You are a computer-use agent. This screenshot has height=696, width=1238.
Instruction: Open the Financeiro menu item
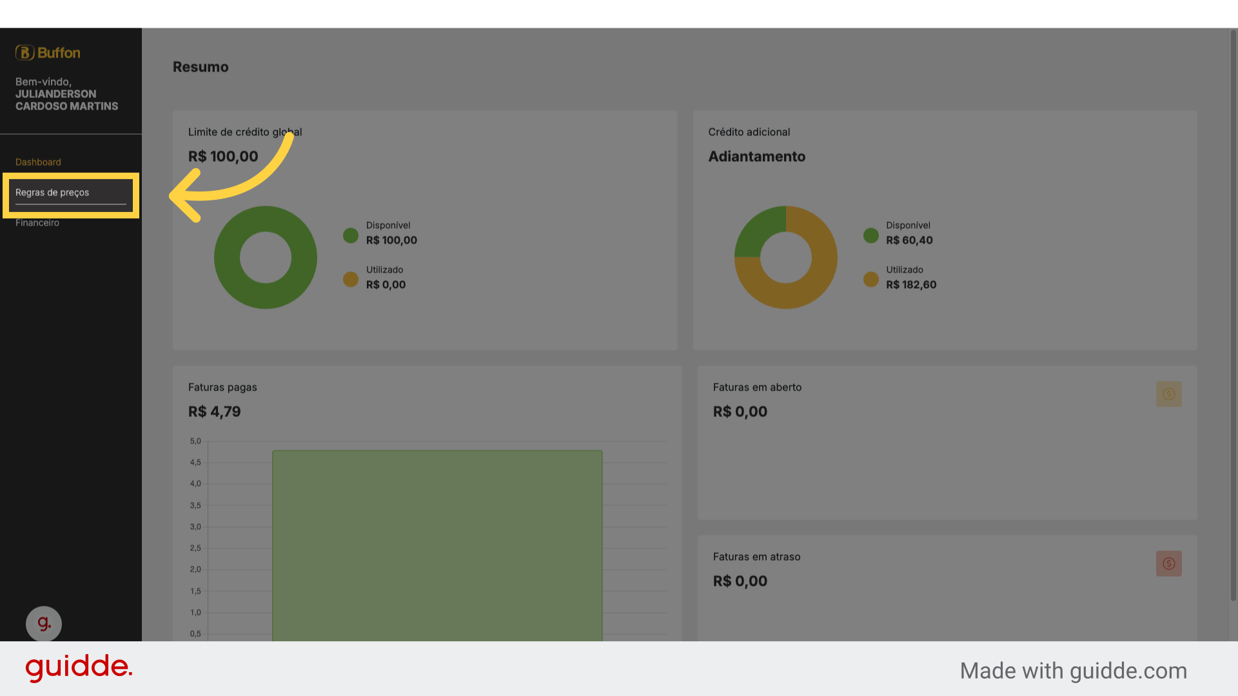pyautogui.click(x=37, y=223)
